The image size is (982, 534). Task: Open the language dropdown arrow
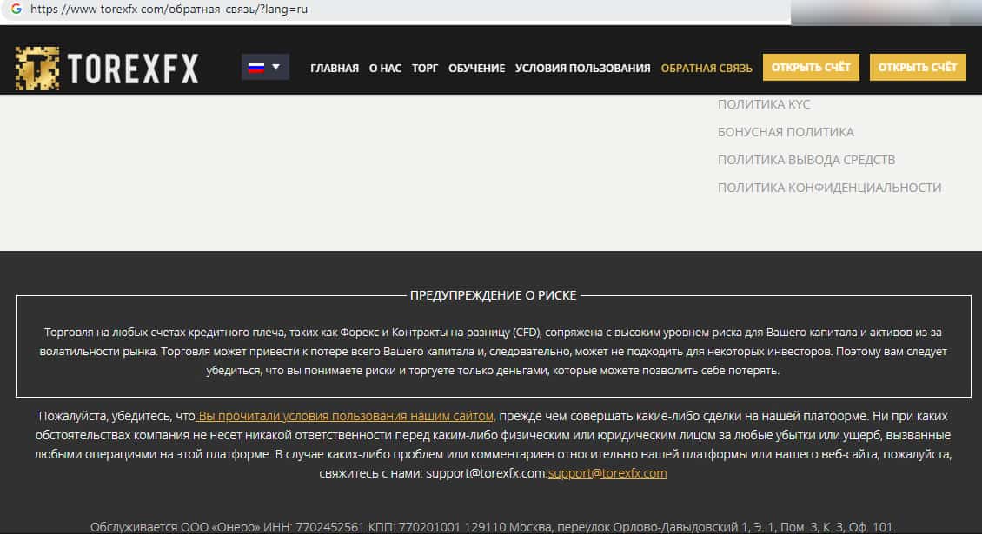click(x=275, y=67)
